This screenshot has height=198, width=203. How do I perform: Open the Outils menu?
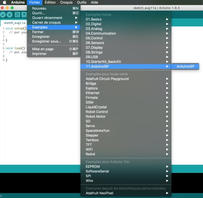point(82,2)
